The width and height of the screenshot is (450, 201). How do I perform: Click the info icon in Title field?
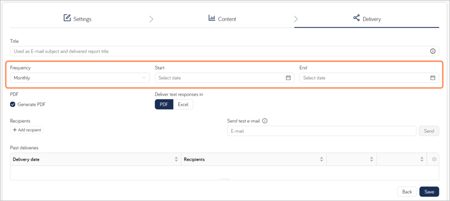433,51
